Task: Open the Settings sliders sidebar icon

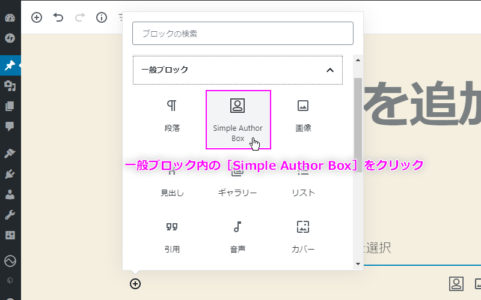Action: coord(10,235)
